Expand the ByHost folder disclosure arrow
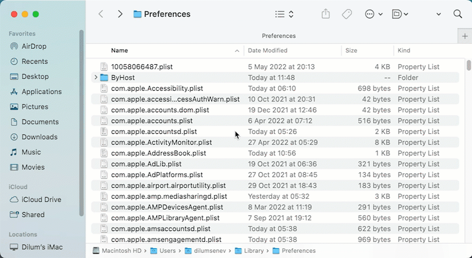The width and height of the screenshot is (472, 258). 96,78
